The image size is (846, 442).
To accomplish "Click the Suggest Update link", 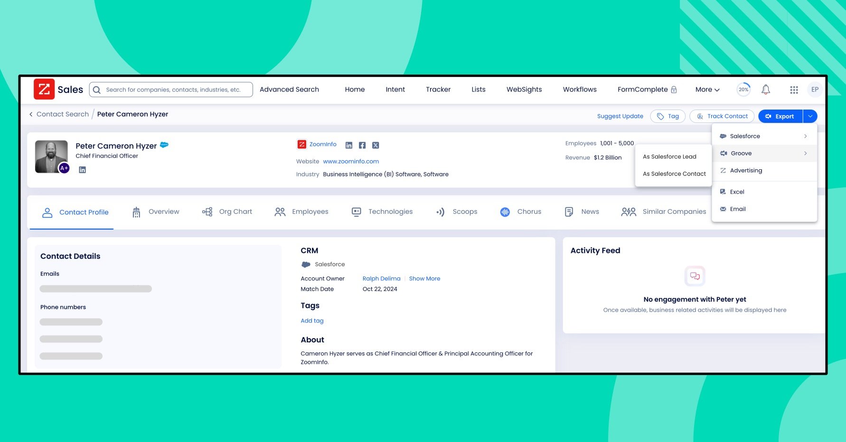I will 620,116.
